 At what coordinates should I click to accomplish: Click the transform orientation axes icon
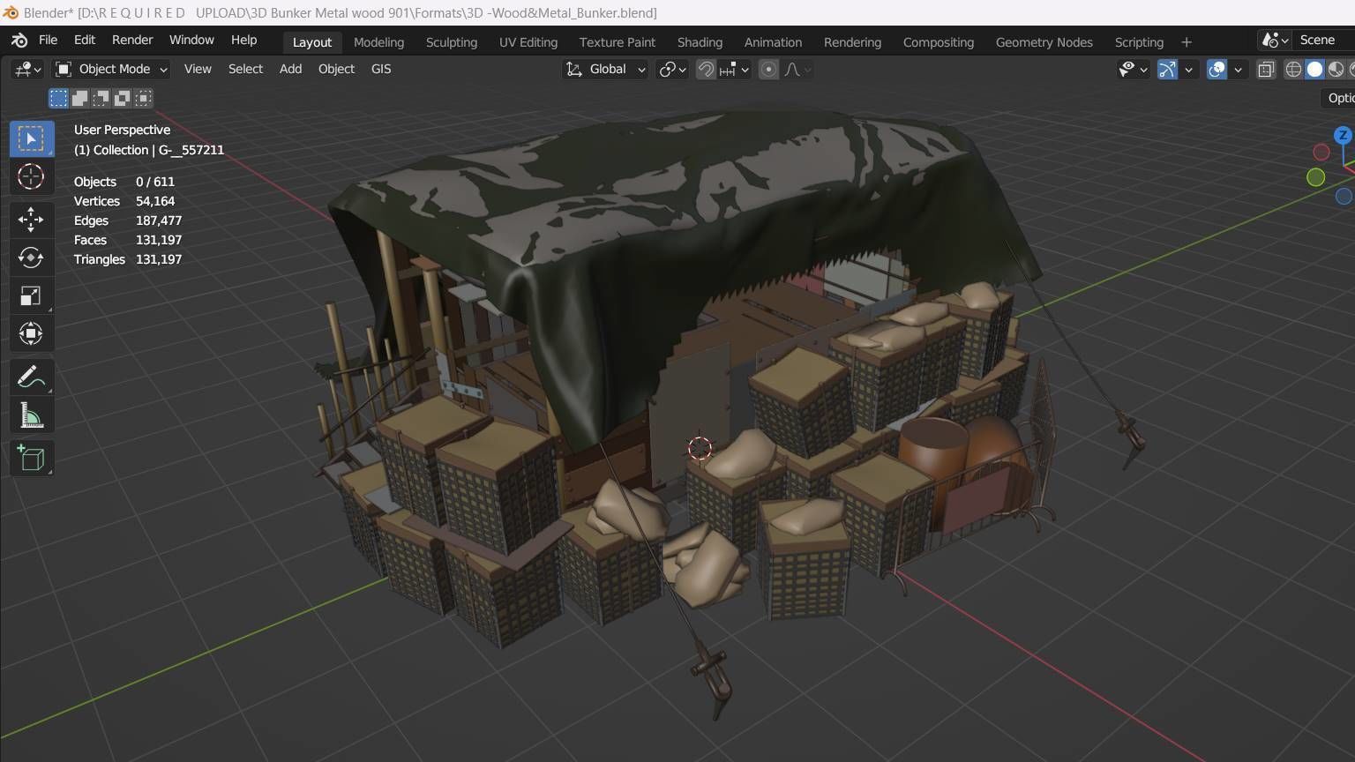pos(574,69)
